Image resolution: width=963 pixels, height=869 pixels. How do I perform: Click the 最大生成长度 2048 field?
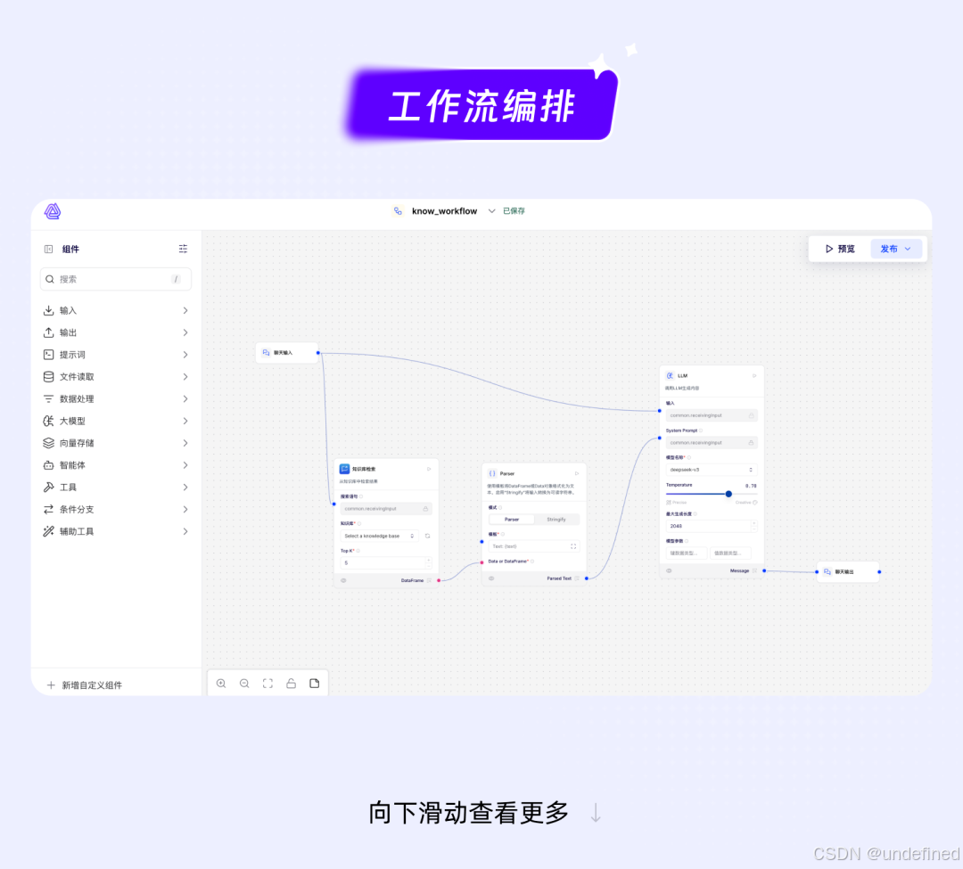pos(712,526)
